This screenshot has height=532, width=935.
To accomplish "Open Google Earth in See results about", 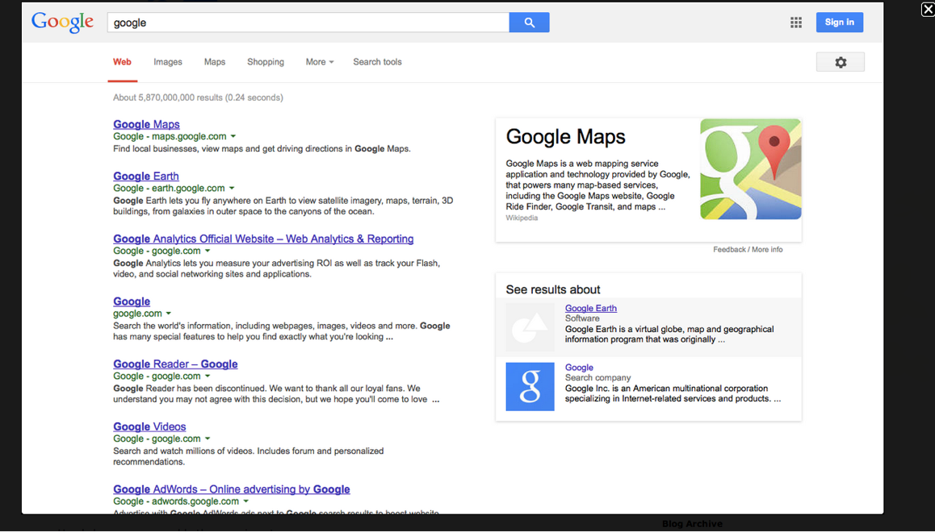I will click(x=591, y=308).
